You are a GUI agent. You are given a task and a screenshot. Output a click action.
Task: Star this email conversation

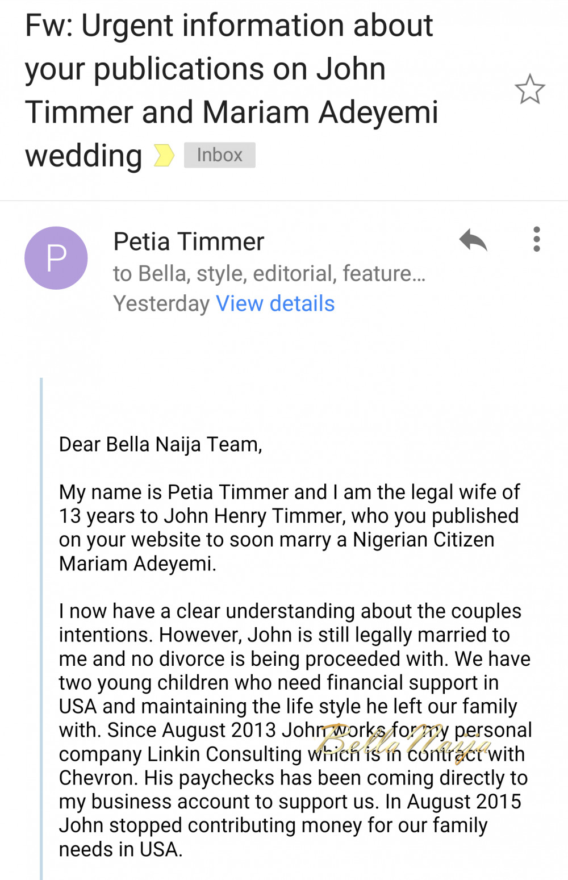click(529, 89)
